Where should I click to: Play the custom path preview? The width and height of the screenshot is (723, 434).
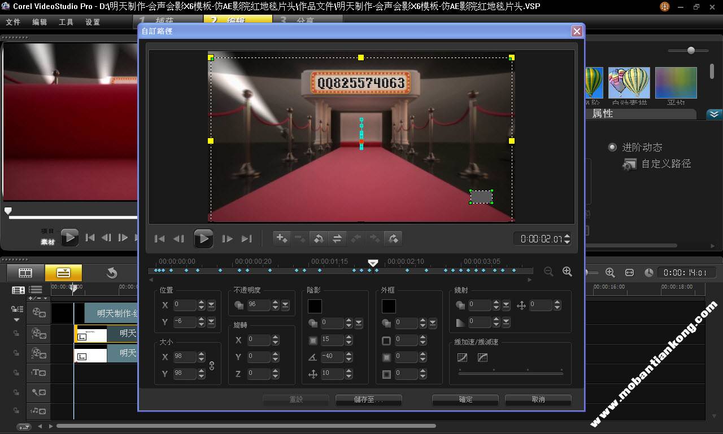pyautogui.click(x=203, y=238)
